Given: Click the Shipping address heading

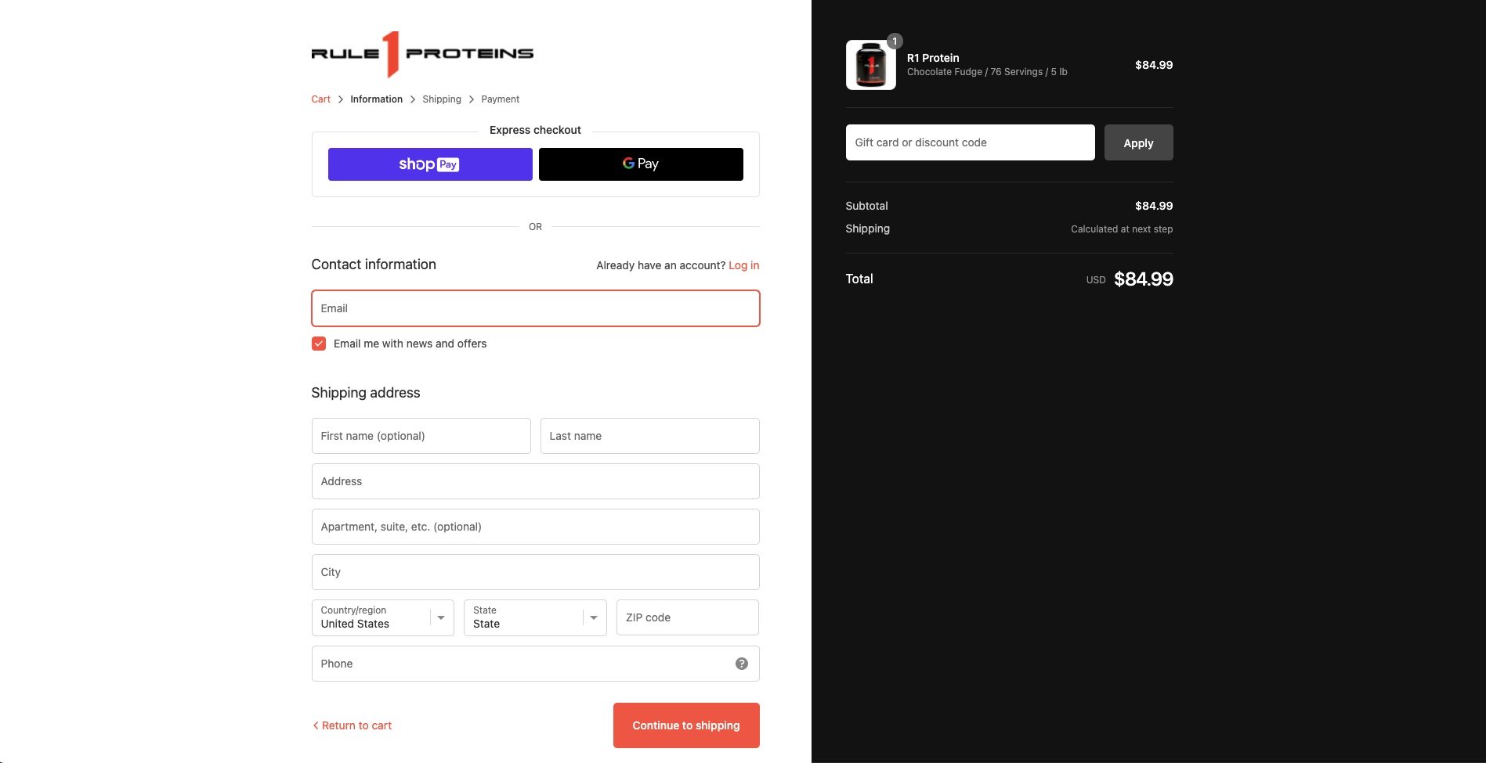Looking at the screenshot, I should tap(366, 393).
